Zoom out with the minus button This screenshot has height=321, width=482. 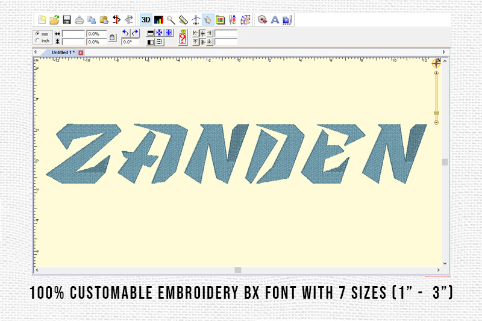pyautogui.click(x=436, y=123)
